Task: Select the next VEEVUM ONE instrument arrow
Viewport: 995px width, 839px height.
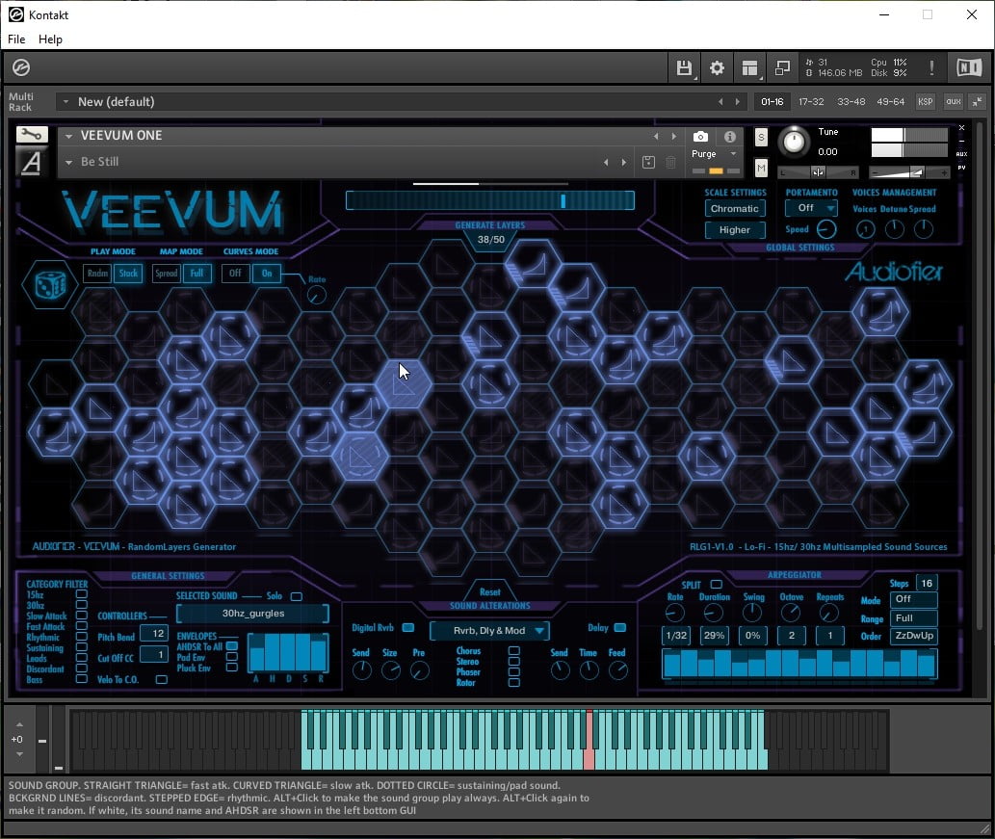Action: [x=674, y=137]
